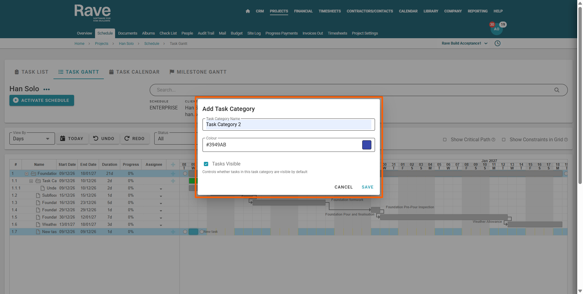Open the AO user avatar
Viewport: 583px width, 294px height.
coord(496,29)
